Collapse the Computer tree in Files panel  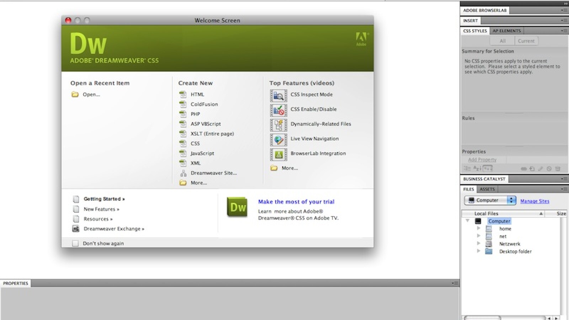[468, 221]
